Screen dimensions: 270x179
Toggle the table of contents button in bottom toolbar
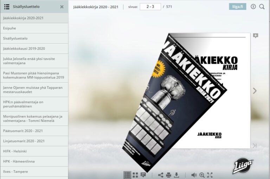point(127,175)
